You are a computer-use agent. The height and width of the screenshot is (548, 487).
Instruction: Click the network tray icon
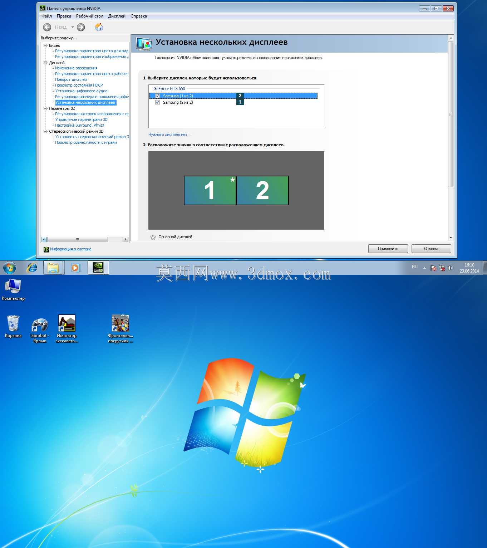pos(442,268)
